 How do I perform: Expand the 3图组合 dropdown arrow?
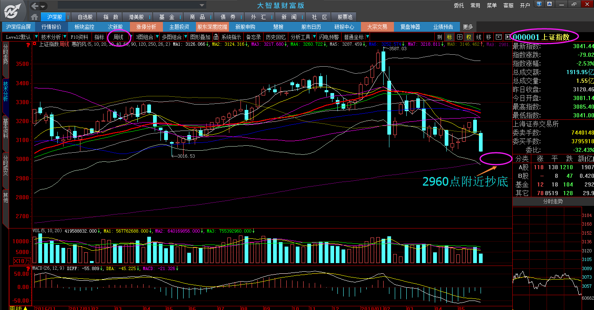[x=157, y=37]
